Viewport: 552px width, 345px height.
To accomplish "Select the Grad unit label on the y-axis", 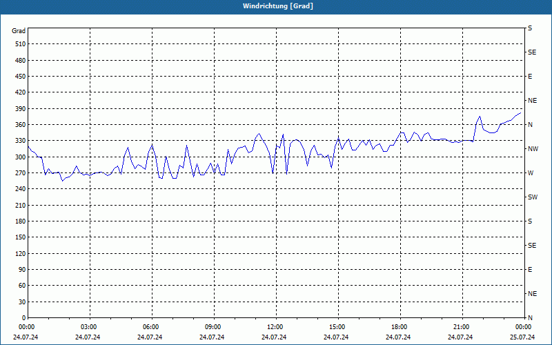I will pyautogui.click(x=19, y=31).
